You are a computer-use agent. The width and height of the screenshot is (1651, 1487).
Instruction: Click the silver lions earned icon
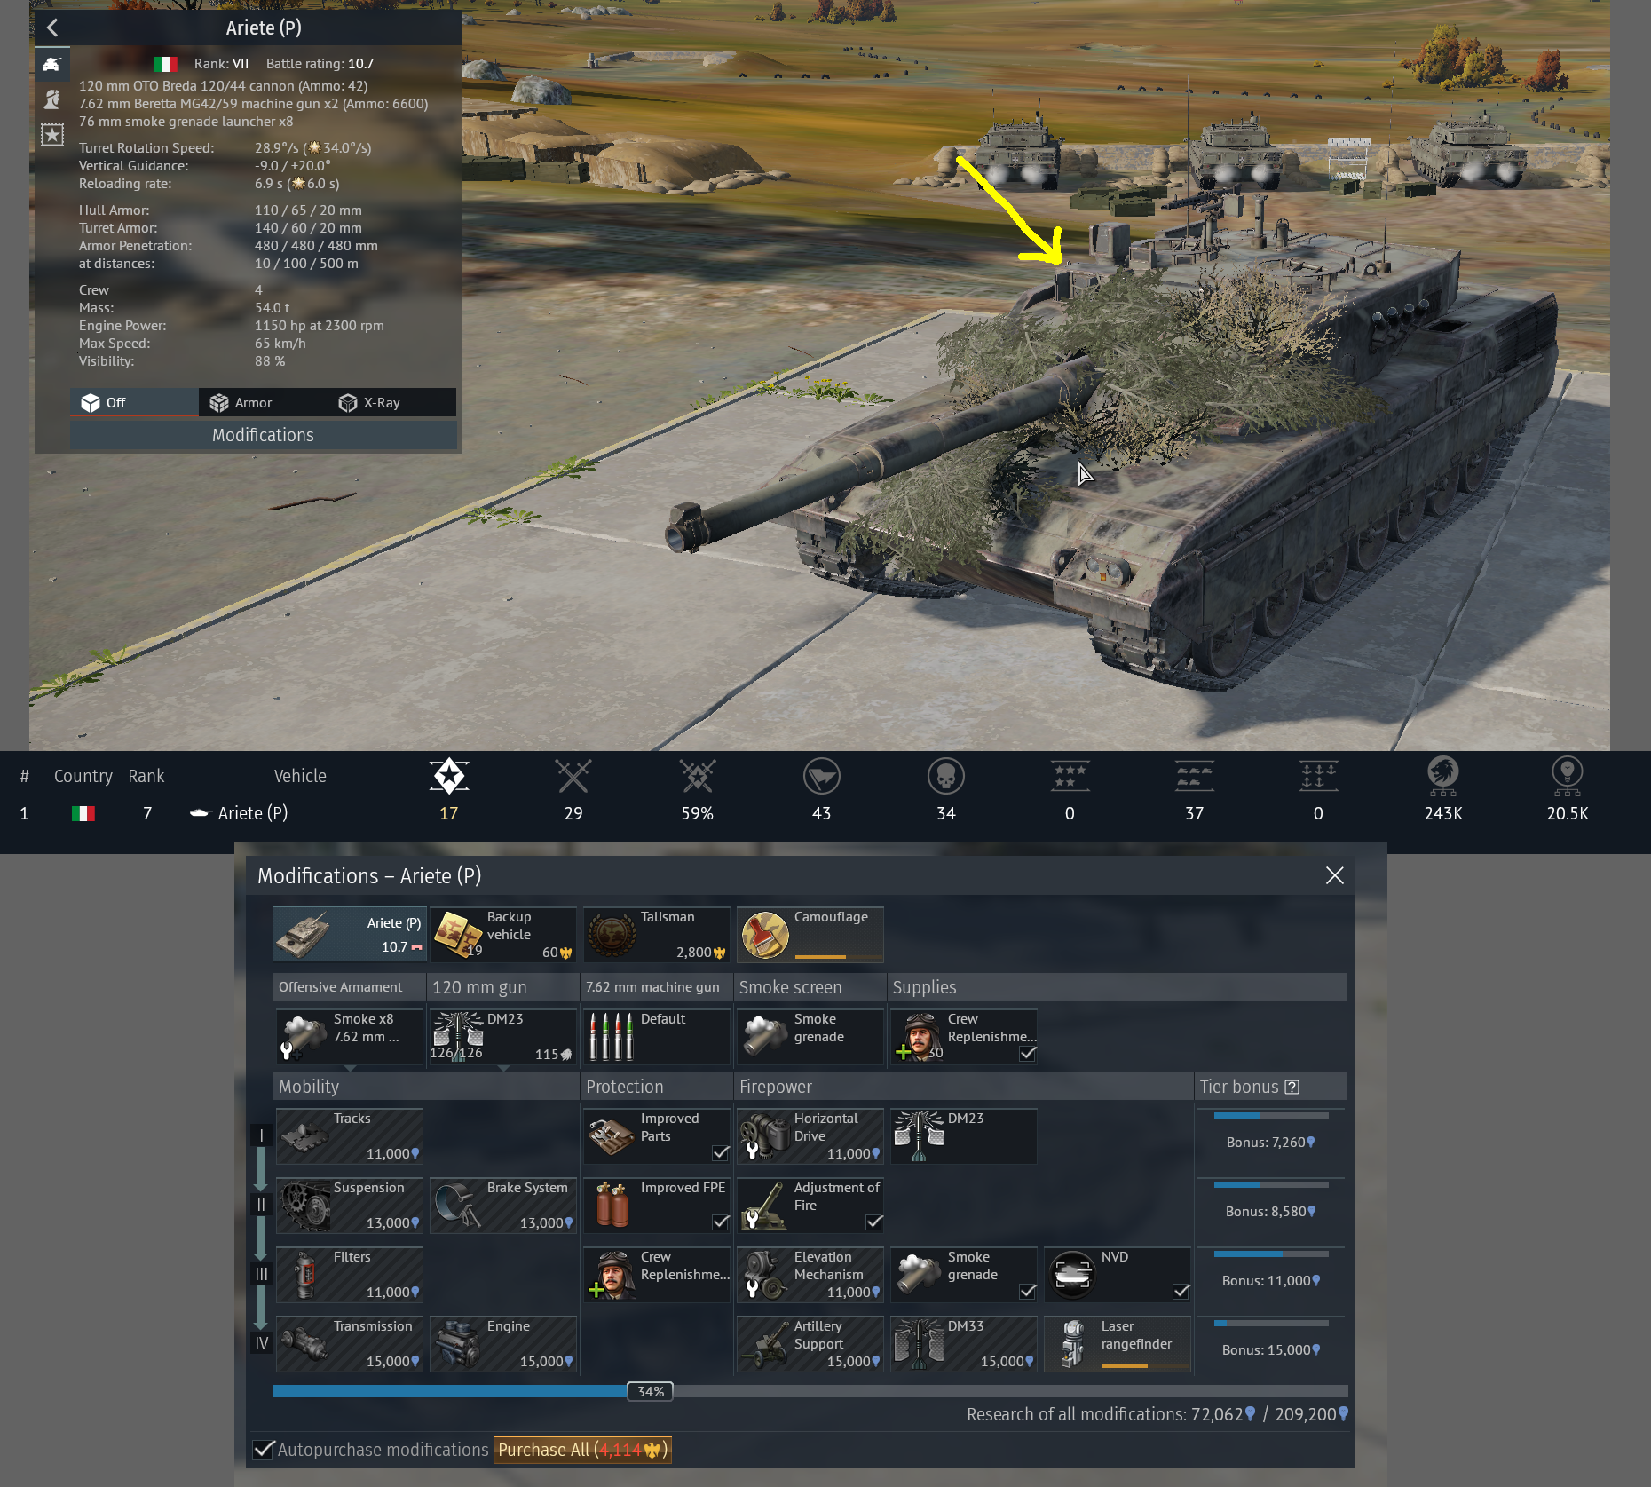(1443, 776)
